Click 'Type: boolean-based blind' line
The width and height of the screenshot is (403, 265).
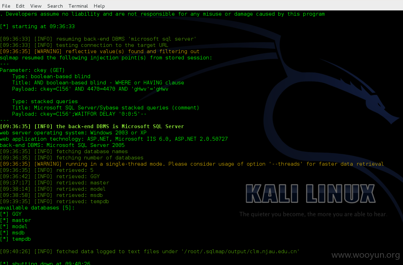click(51, 77)
